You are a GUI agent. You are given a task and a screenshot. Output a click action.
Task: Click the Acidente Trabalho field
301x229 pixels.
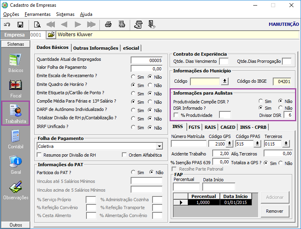[221, 153]
